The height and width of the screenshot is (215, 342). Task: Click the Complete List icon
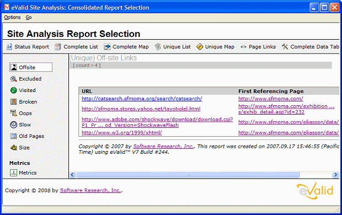58,47
